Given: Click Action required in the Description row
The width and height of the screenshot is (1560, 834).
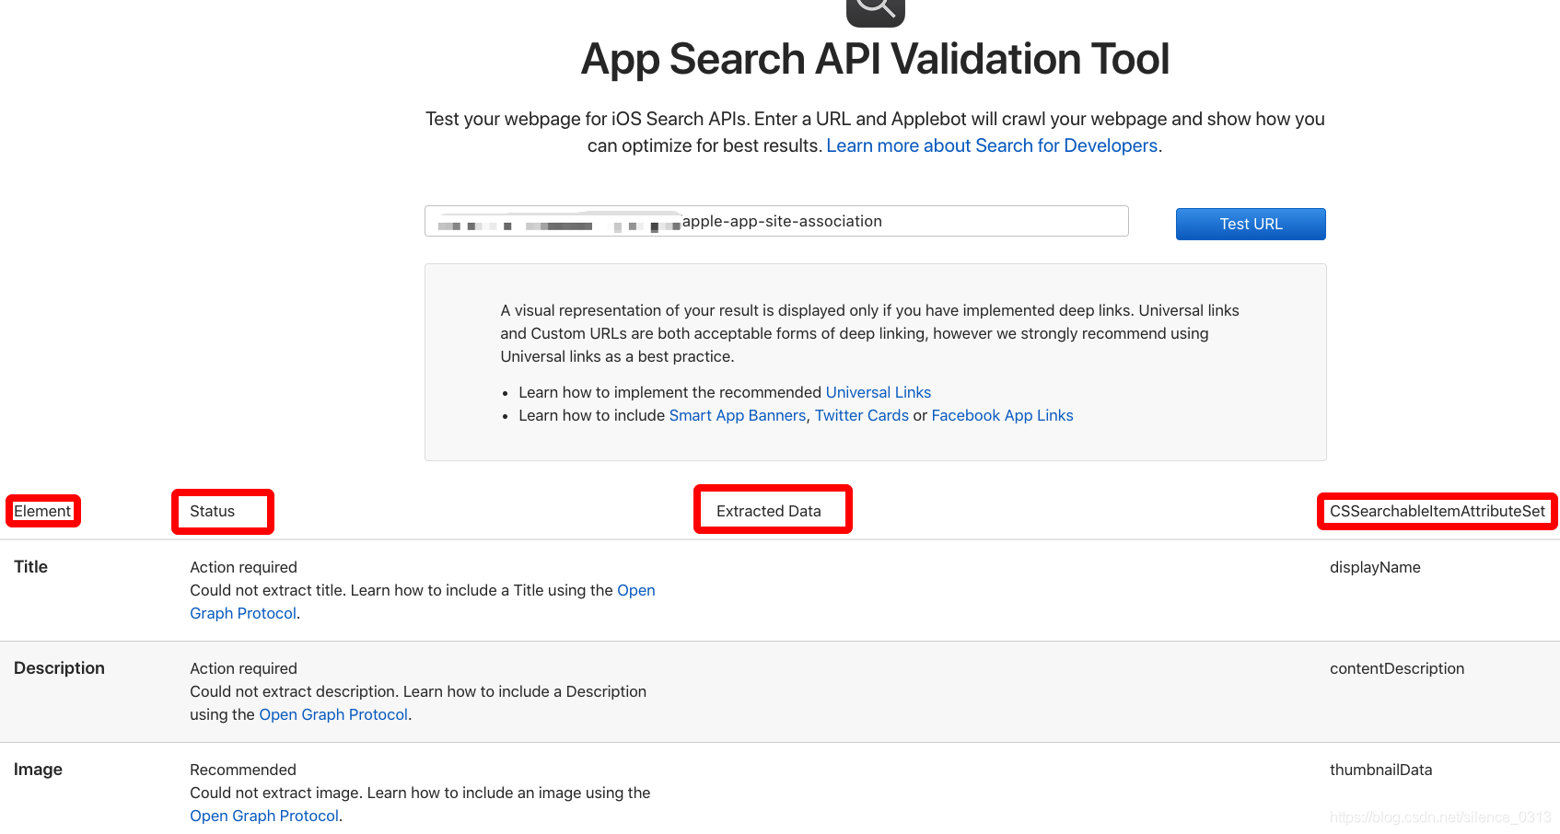Looking at the screenshot, I should tap(244, 668).
